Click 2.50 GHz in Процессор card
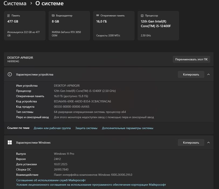This screenshot has width=219, height=189. click(146, 36)
